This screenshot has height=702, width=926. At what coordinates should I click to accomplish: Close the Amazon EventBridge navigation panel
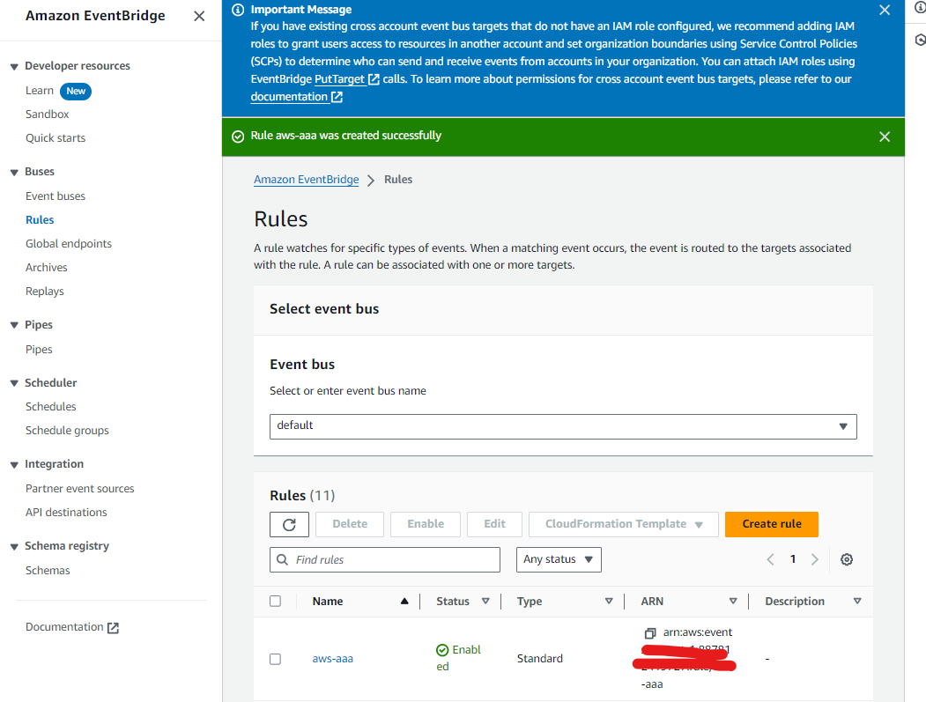click(199, 16)
